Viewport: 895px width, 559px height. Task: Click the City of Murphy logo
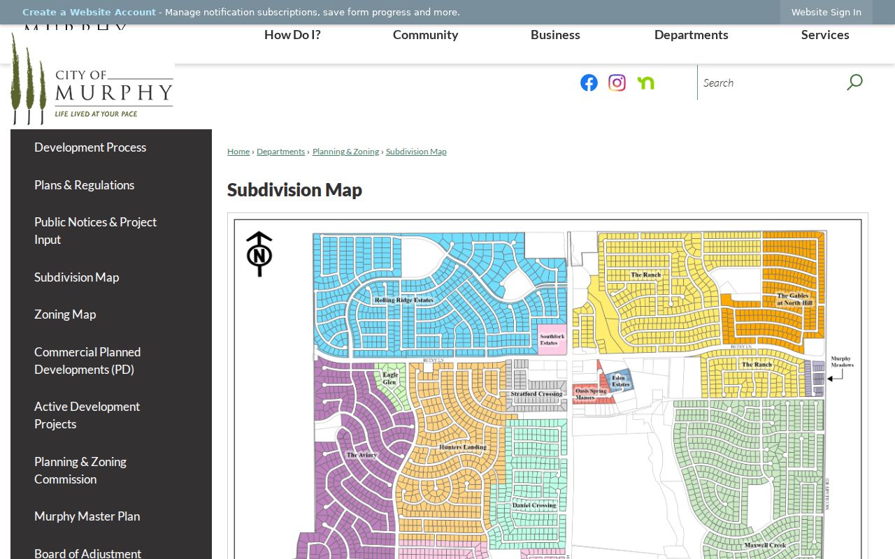(92, 78)
